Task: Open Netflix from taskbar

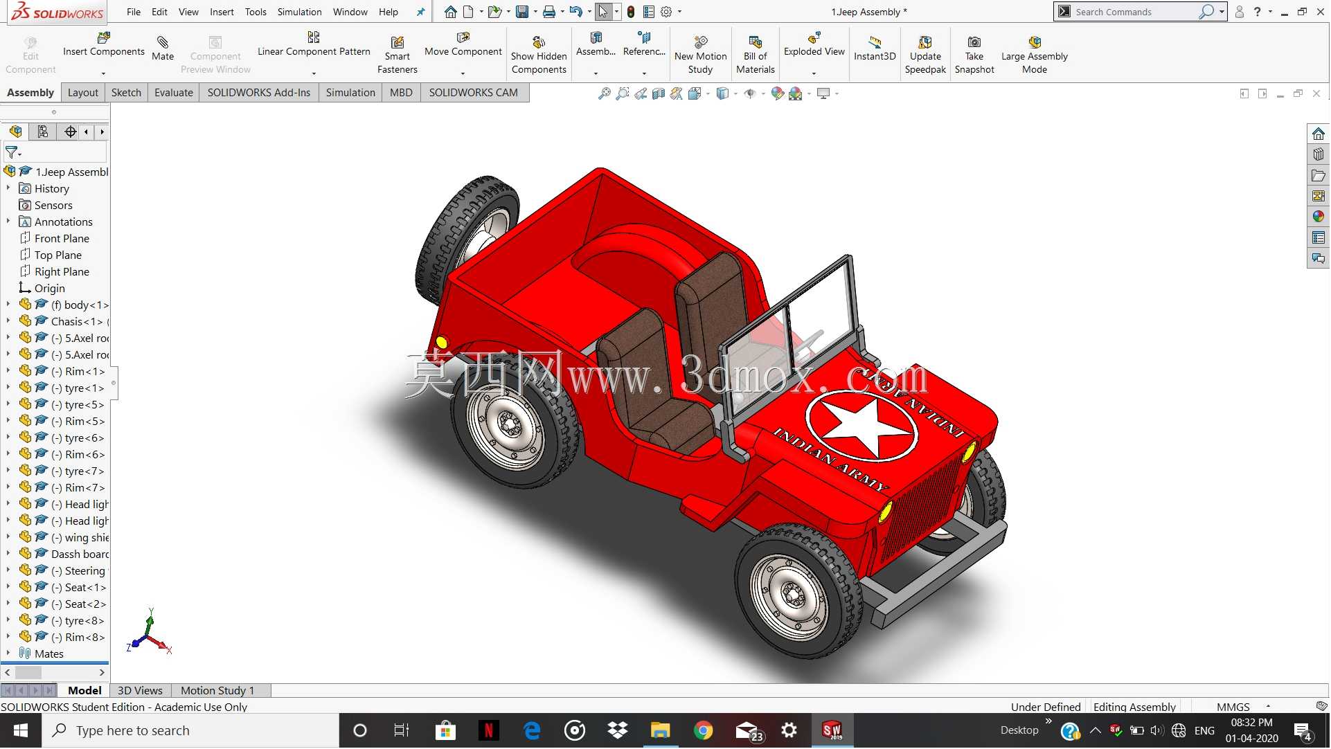Action: 489,731
